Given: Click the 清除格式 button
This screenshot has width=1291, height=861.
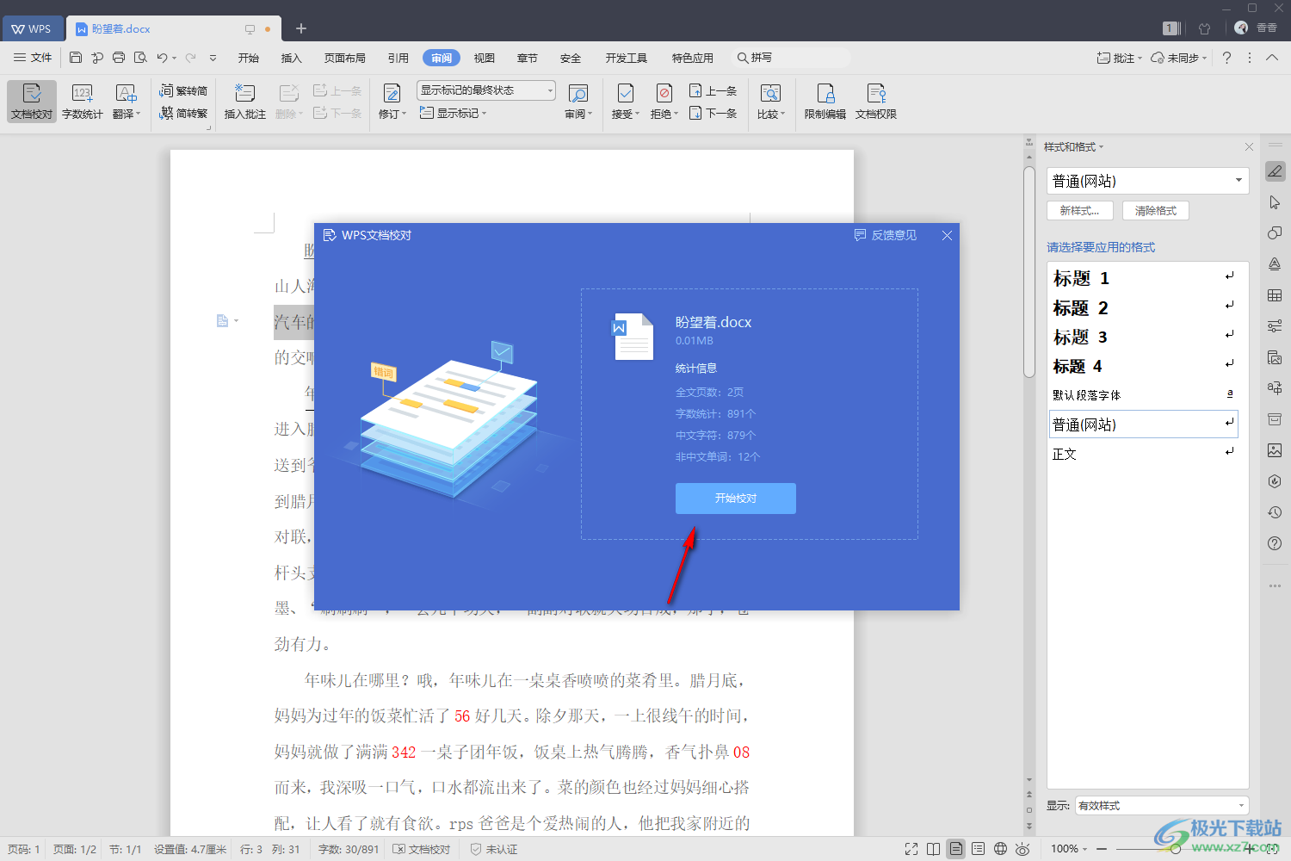Looking at the screenshot, I should 1155,210.
